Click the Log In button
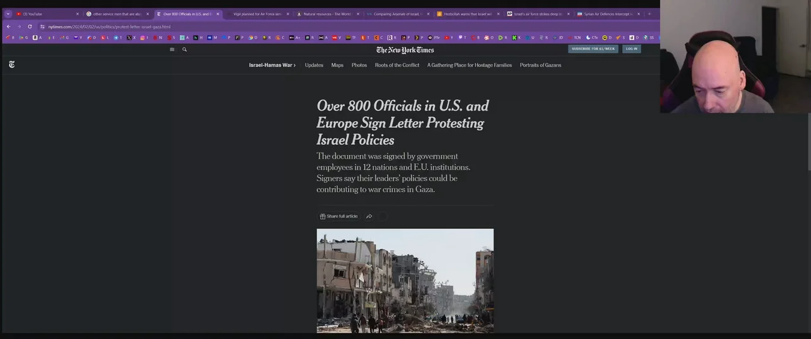811x339 pixels. (632, 49)
